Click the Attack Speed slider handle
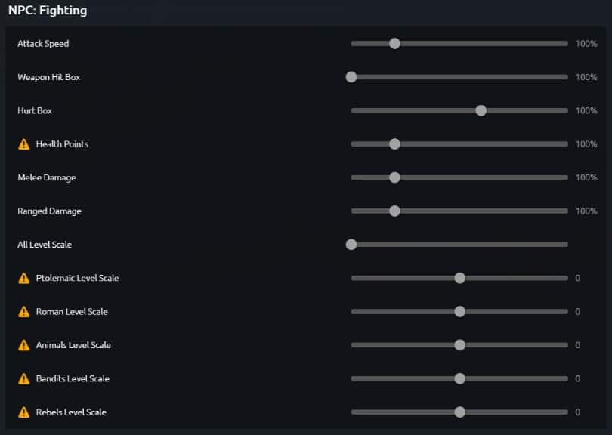This screenshot has width=612, height=435. click(394, 44)
